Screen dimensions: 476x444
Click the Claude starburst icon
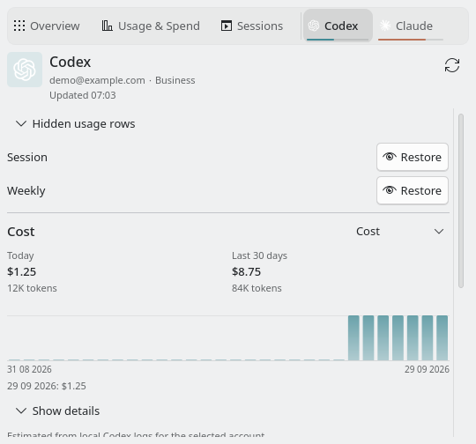pyautogui.click(x=385, y=26)
